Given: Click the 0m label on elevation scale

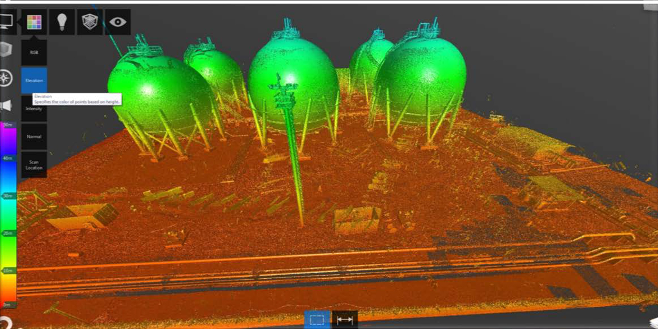Looking at the screenshot, I should pos(8,305).
